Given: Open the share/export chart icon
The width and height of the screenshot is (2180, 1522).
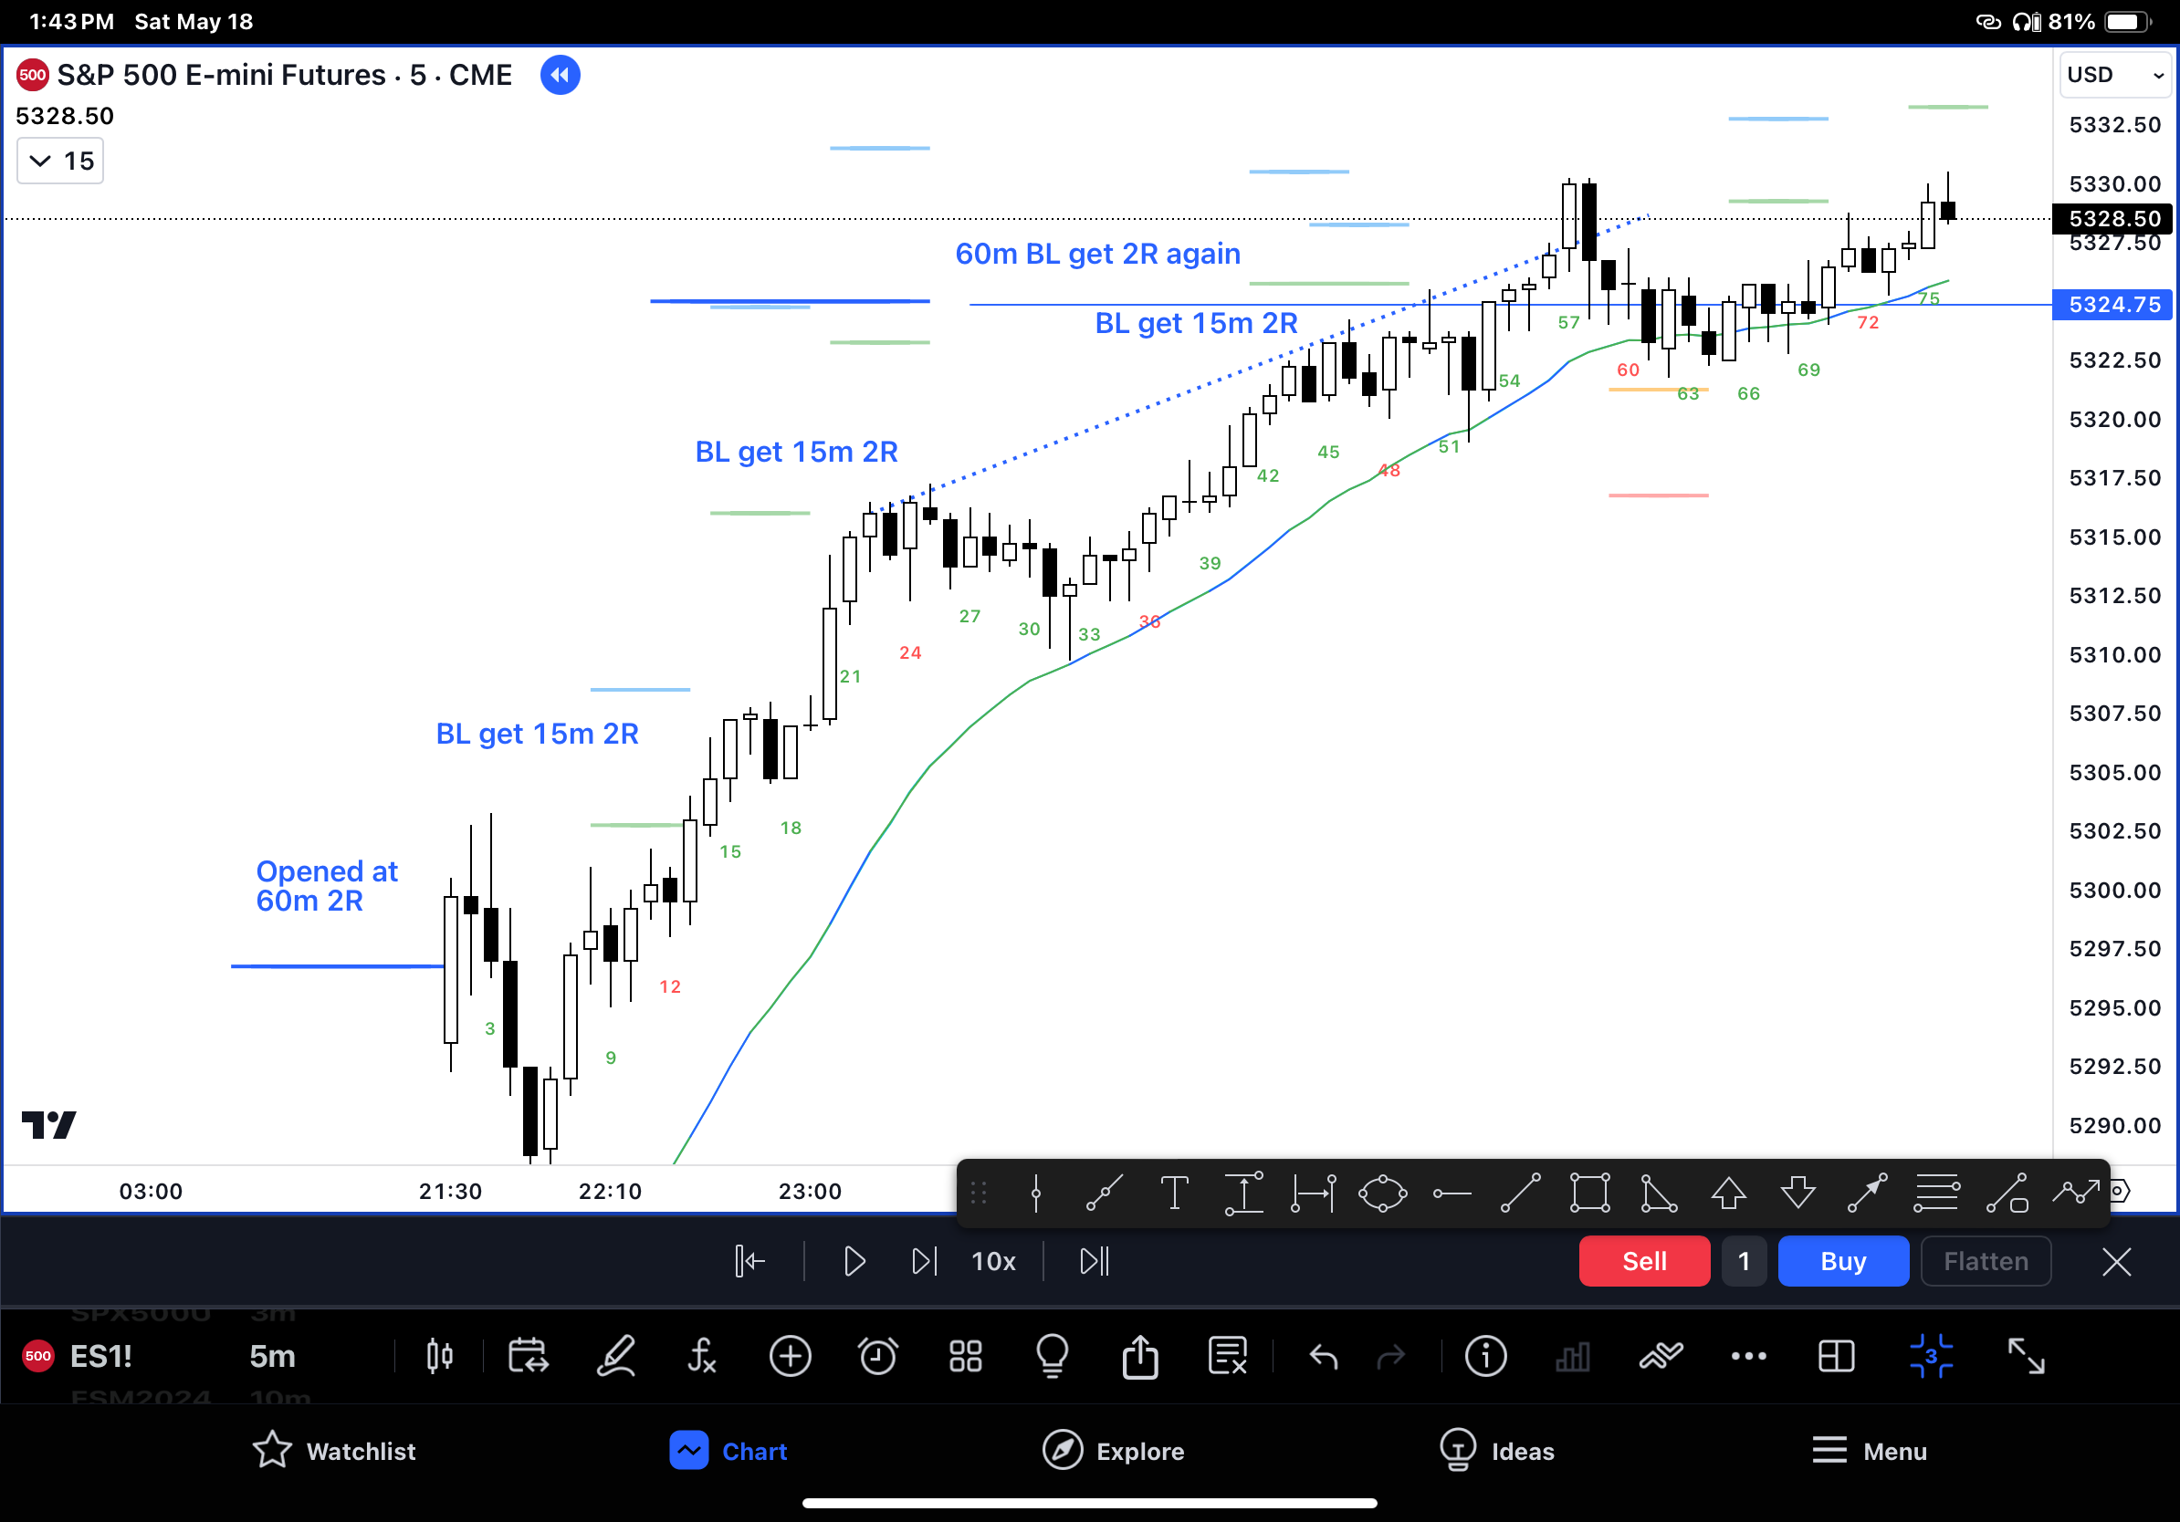Looking at the screenshot, I should pyautogui.click(x=1140, y=1357).
